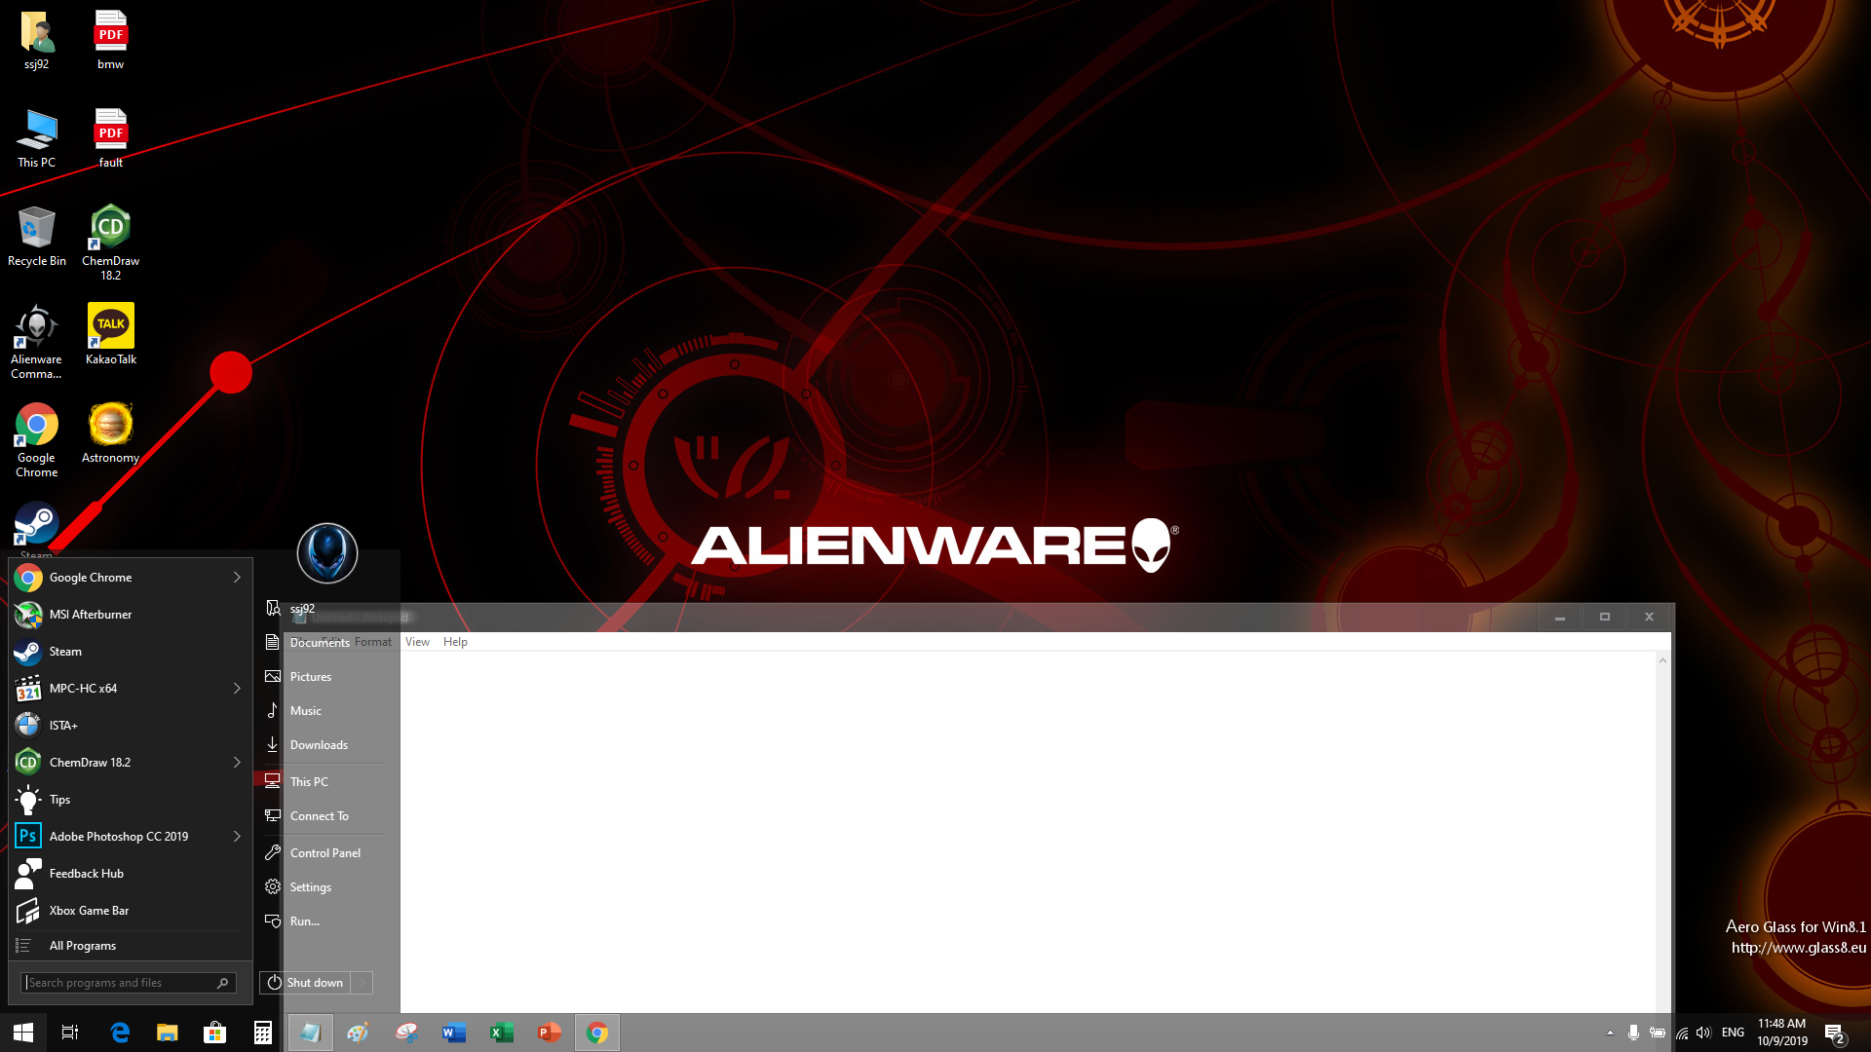Open Calculator from the taskbar
Viewport: 1871px width, 1052px height.
tap(262, 1033)
